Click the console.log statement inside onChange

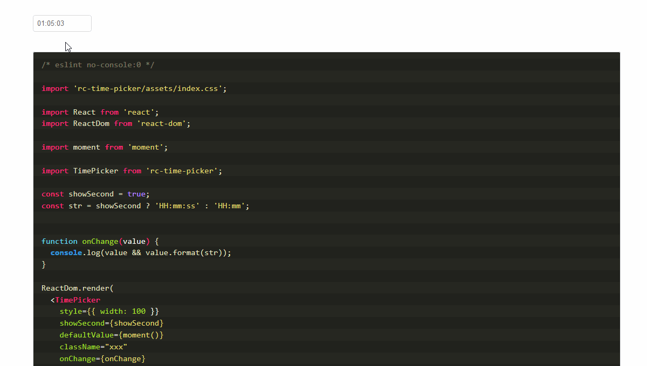[x=139, y=252]
